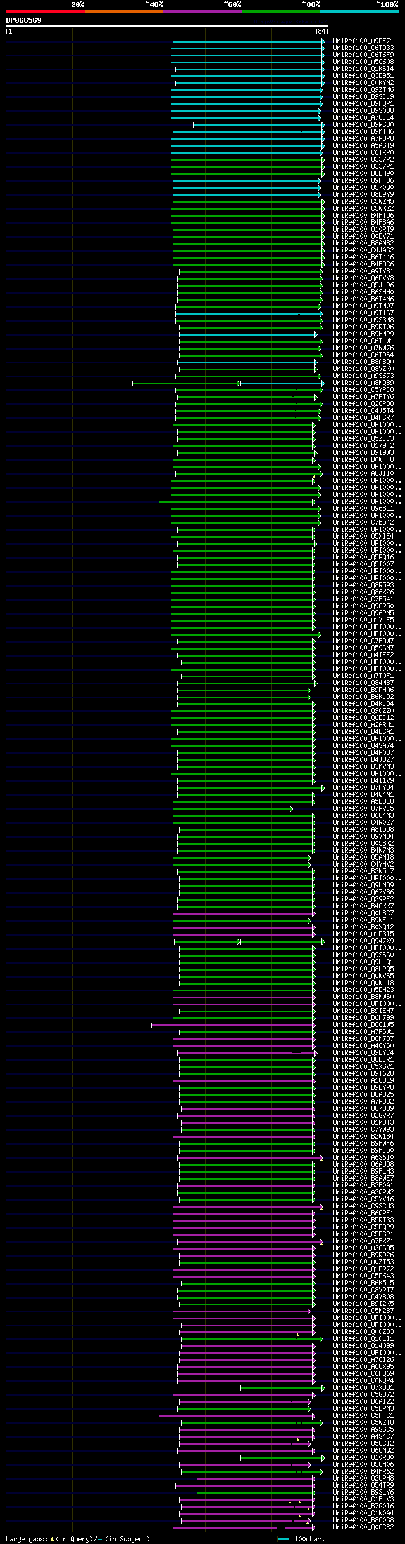Click the 484 query end position
This screenshot has height=1544, width=405.
[319, 31]
